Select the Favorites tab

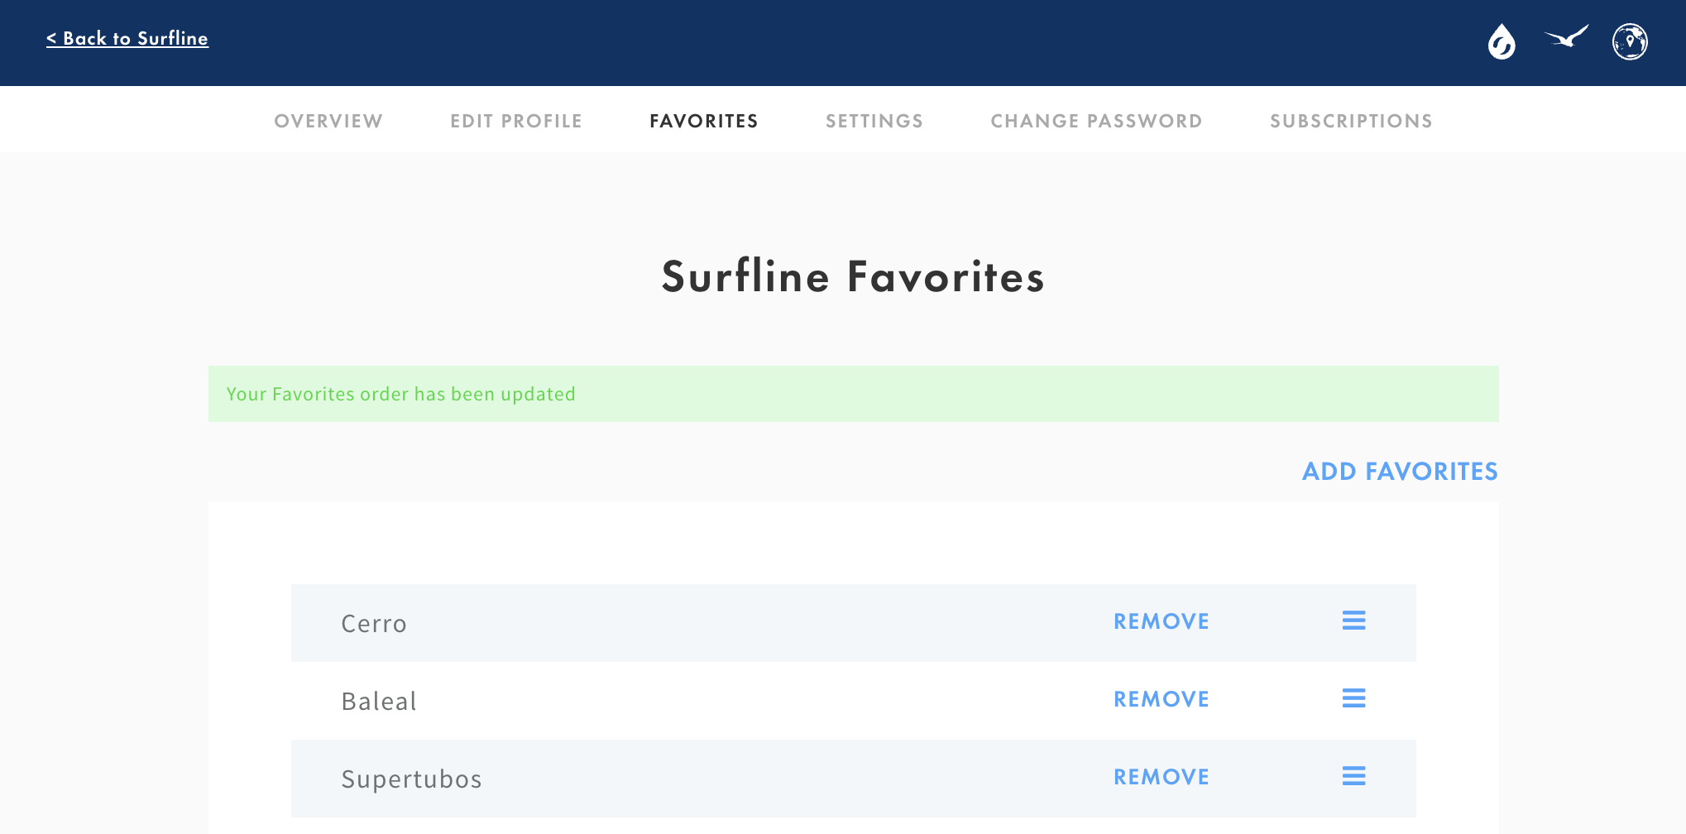(x=704, y=121)
